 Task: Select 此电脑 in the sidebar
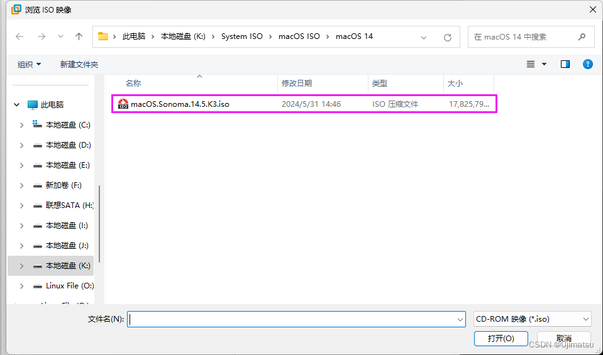52,104
